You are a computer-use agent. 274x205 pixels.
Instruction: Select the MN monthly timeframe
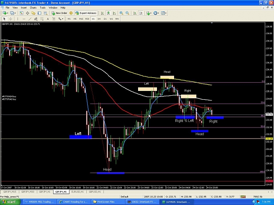[117, 19]
